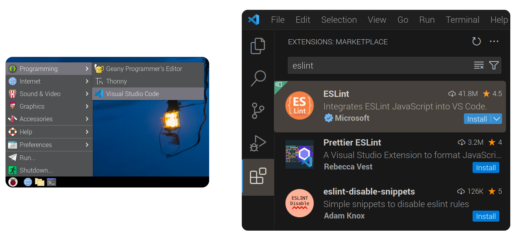Expand the Help submenu arrow
Image resolution: width=517 pixels, height=242 pixels.
click(87, 132)
